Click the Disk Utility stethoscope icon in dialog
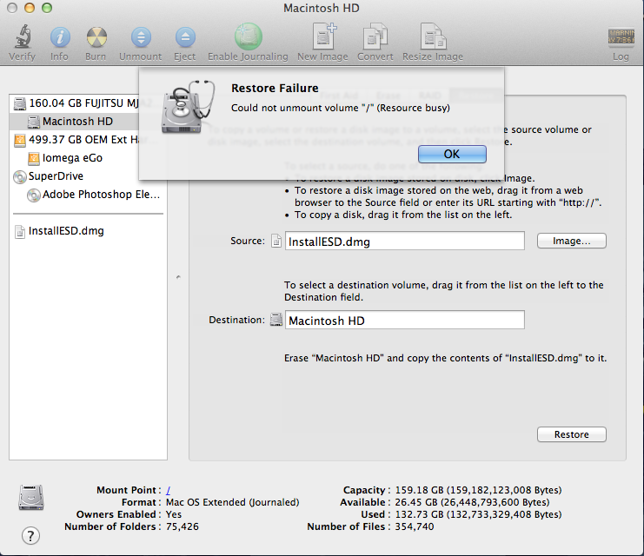 coord(189,107)
